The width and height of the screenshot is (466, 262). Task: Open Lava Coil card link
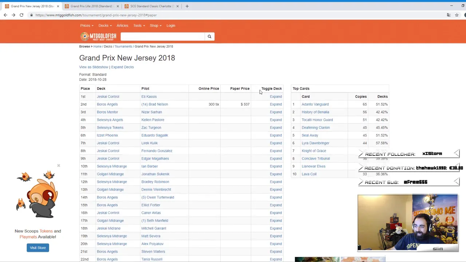click(309, 174)
